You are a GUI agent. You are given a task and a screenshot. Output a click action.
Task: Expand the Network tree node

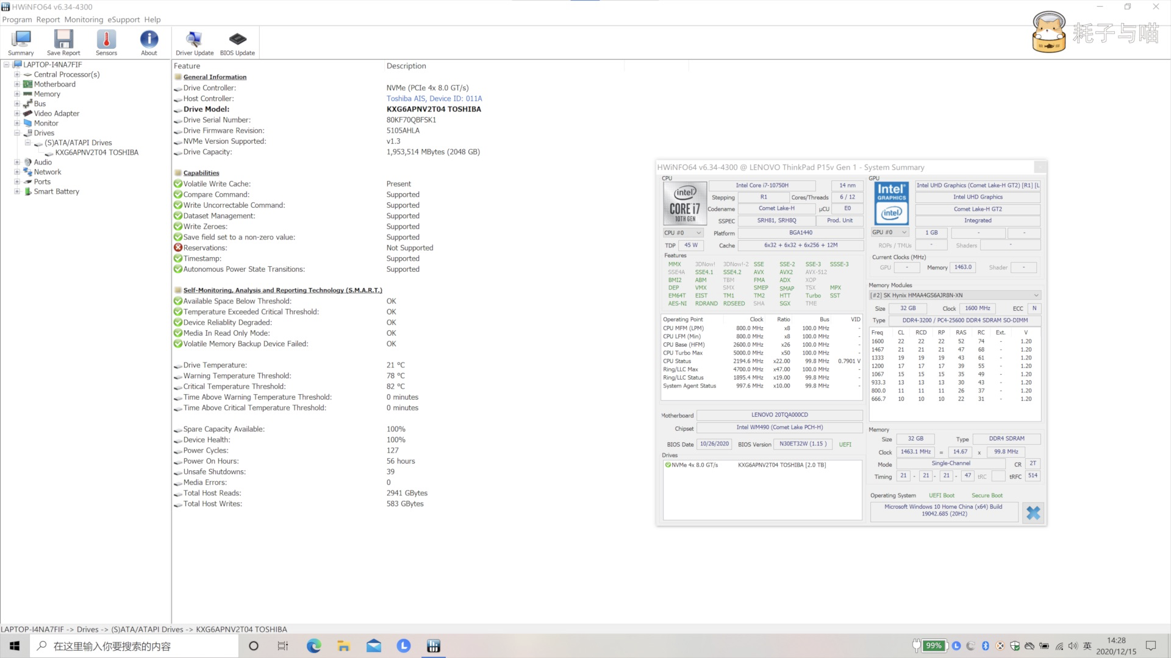17,172
